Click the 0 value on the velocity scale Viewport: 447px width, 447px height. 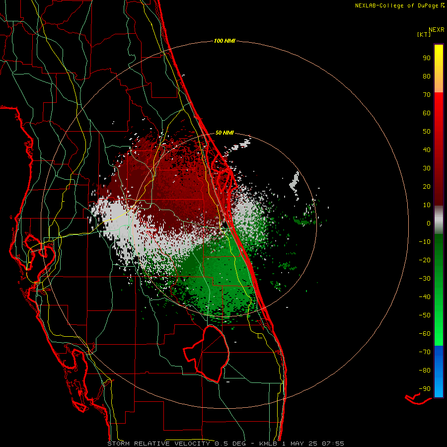pos(429,223)
